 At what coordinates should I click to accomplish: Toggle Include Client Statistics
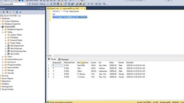[73, 4]
